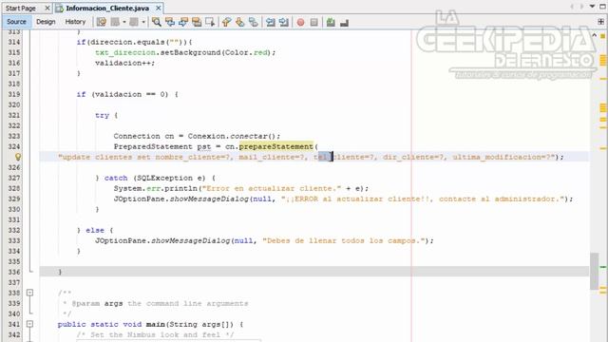
Task: Click 'contacte al administrador' string text
Action: pyautogui.click(x=499, y=199)
